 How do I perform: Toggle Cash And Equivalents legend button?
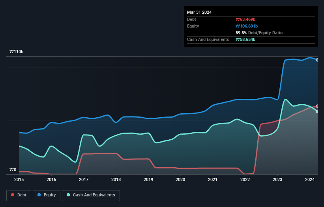click(x=91, y=195)
